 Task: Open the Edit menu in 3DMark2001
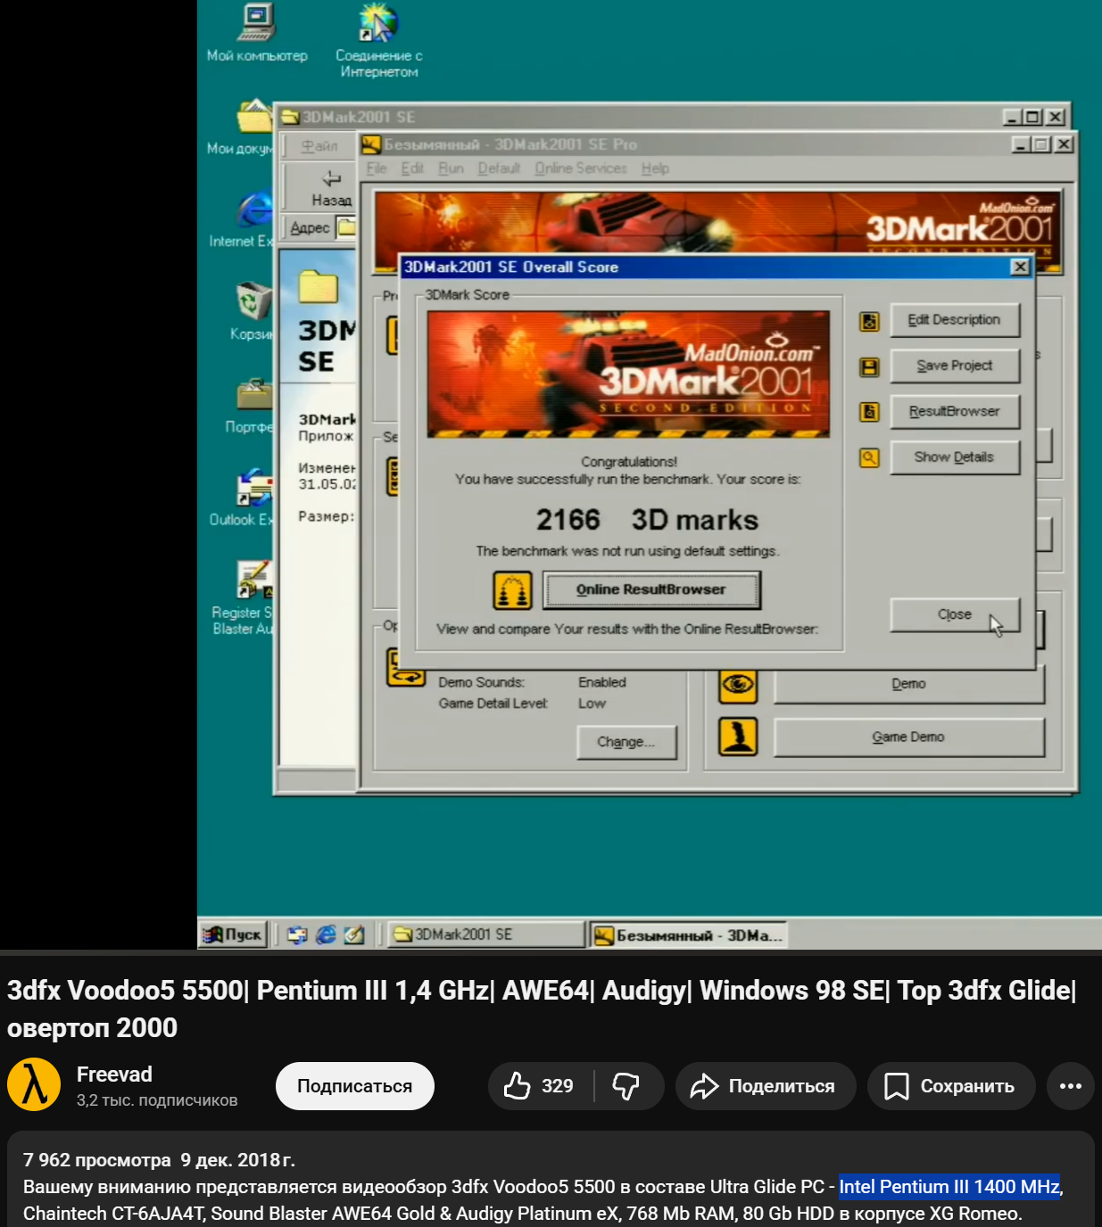pyautogui.click(x=412, y=169)
